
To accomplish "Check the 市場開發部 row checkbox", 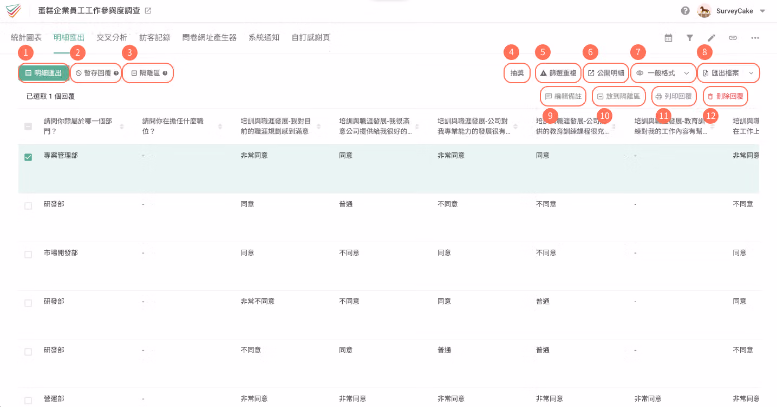I will [x=28, y=255].
